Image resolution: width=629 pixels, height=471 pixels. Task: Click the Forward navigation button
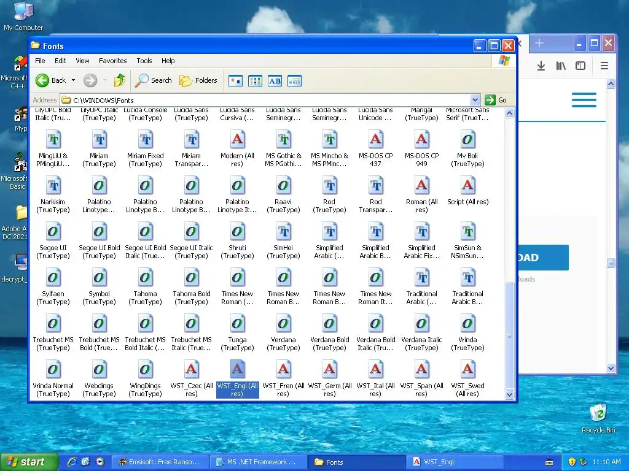[90, 80]
